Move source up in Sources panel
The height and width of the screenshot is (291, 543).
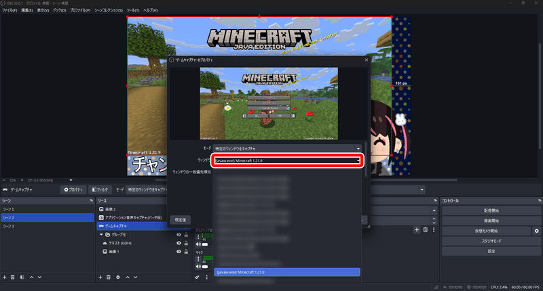coord(128,277)
